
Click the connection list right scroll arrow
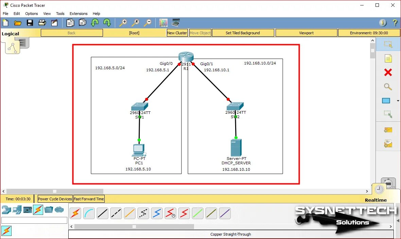pyautogui.click(x=390, y=226)
